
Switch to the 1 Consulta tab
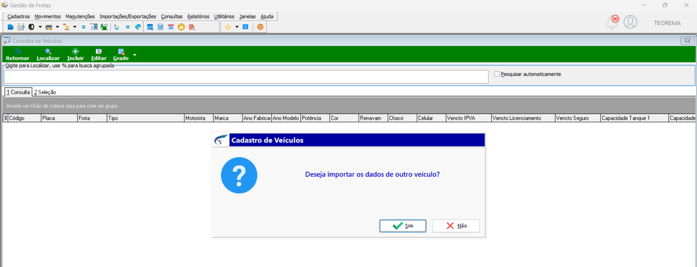click(x=18, y=92)
